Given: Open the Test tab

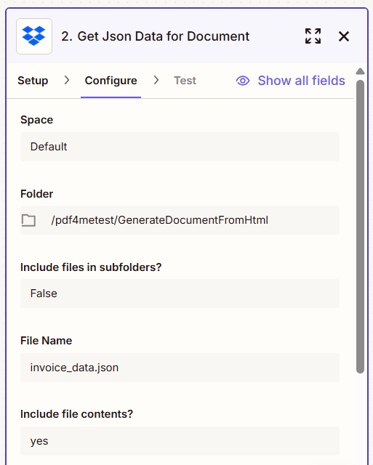Looking at the screenshot, I should pos(185,81).
